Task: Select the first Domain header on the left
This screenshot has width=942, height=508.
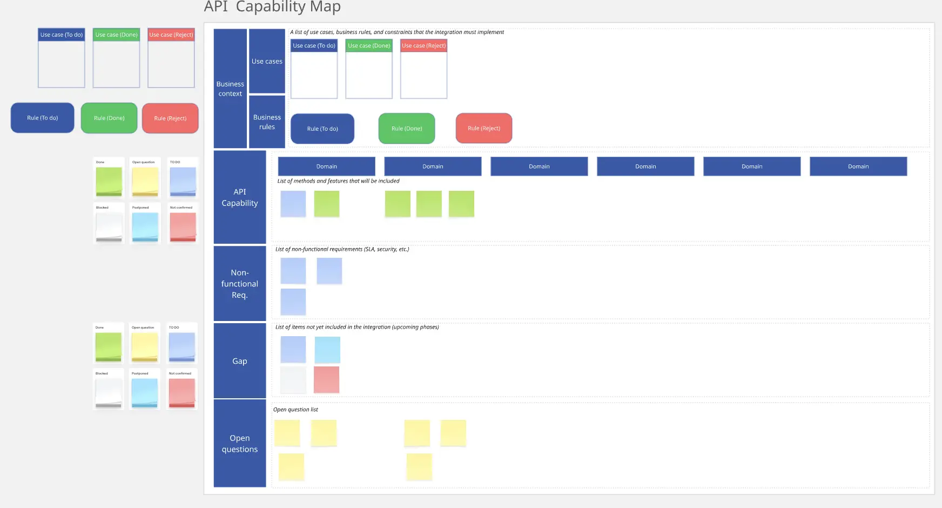Action: click(x=327, y=166)
